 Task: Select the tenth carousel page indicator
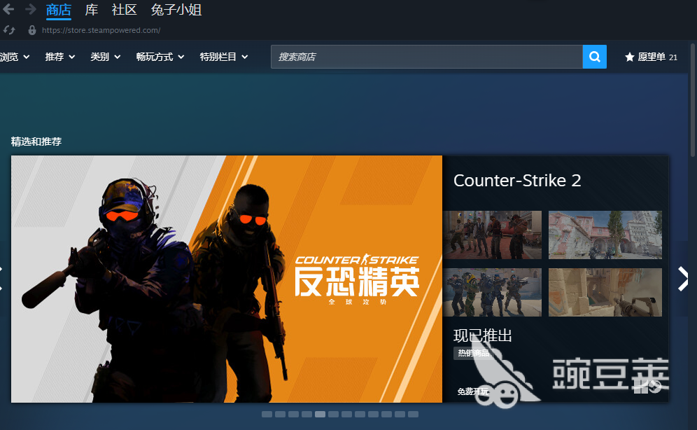(387, 414)
